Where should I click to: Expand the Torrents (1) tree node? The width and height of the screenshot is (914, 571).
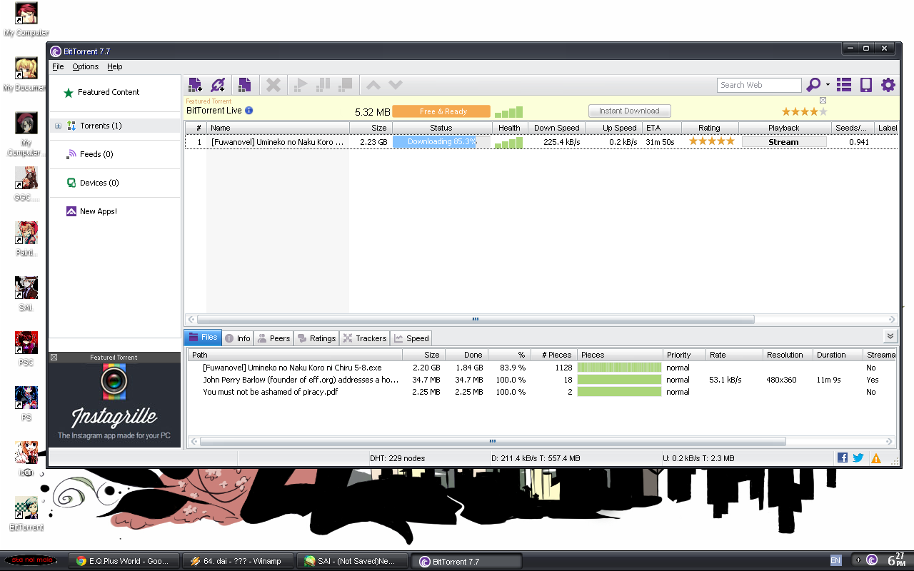tap(59, 126)
